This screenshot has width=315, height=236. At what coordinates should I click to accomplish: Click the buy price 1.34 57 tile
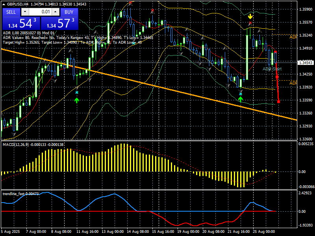point(59,23)
